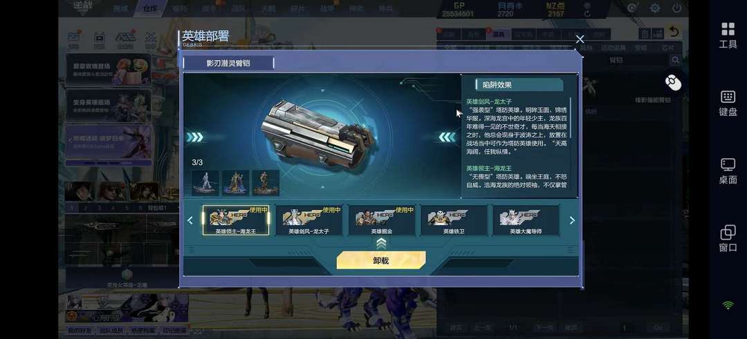Expand hero list with upward double chevron

click(x=381, y=244)
